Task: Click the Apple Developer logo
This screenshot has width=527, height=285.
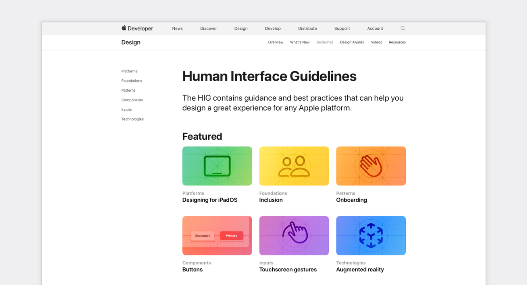Action: [x=137, y=28]
